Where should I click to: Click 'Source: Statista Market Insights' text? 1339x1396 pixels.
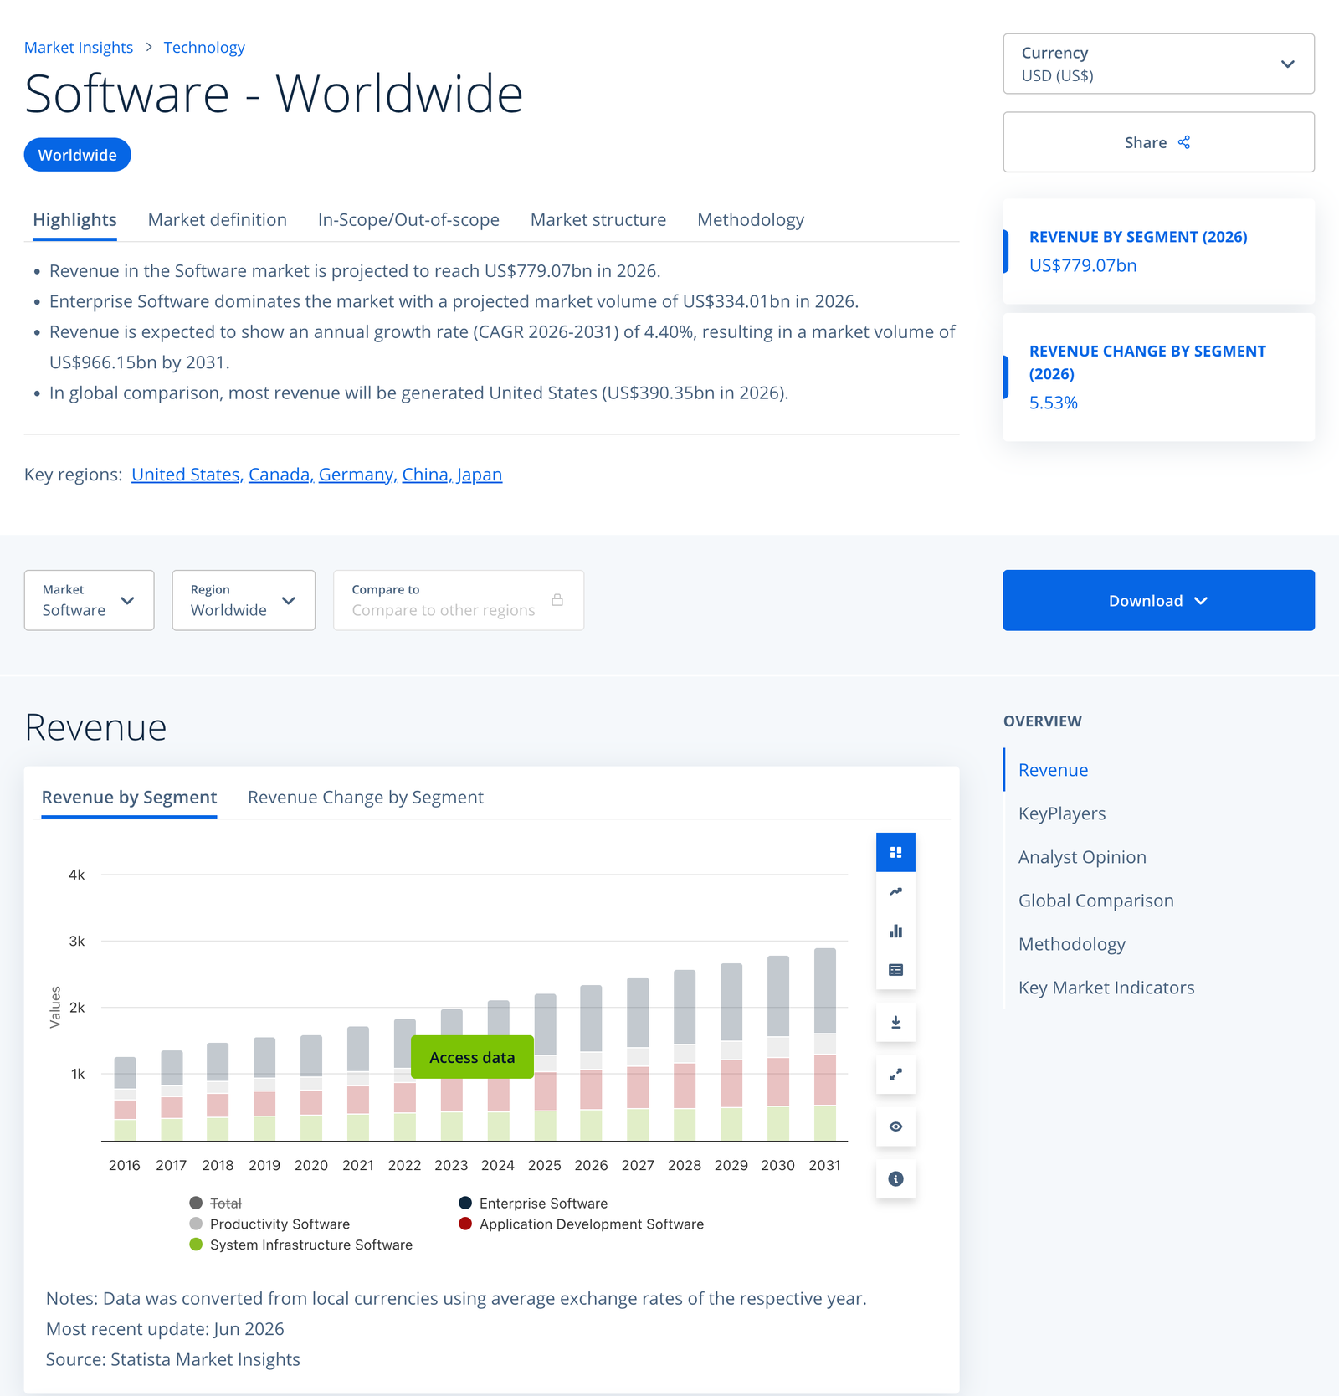click(173, 1359)
